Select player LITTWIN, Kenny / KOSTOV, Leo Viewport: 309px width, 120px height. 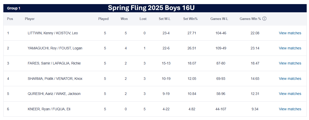coord(53,33)
